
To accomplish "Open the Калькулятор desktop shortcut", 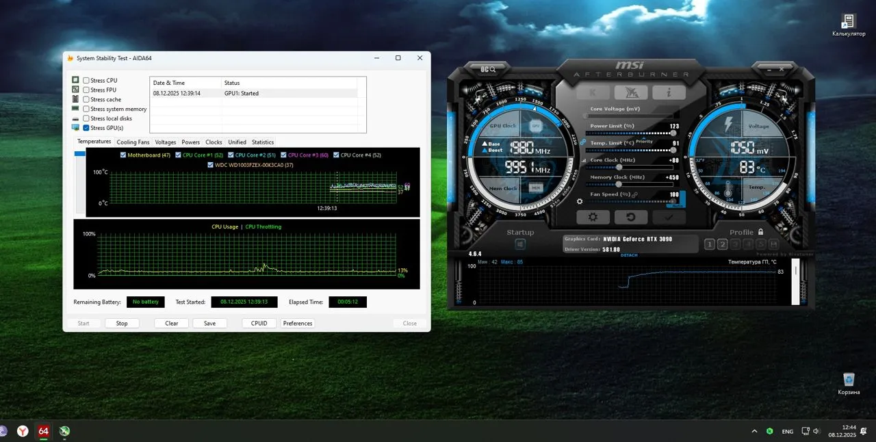I will 849,25.
